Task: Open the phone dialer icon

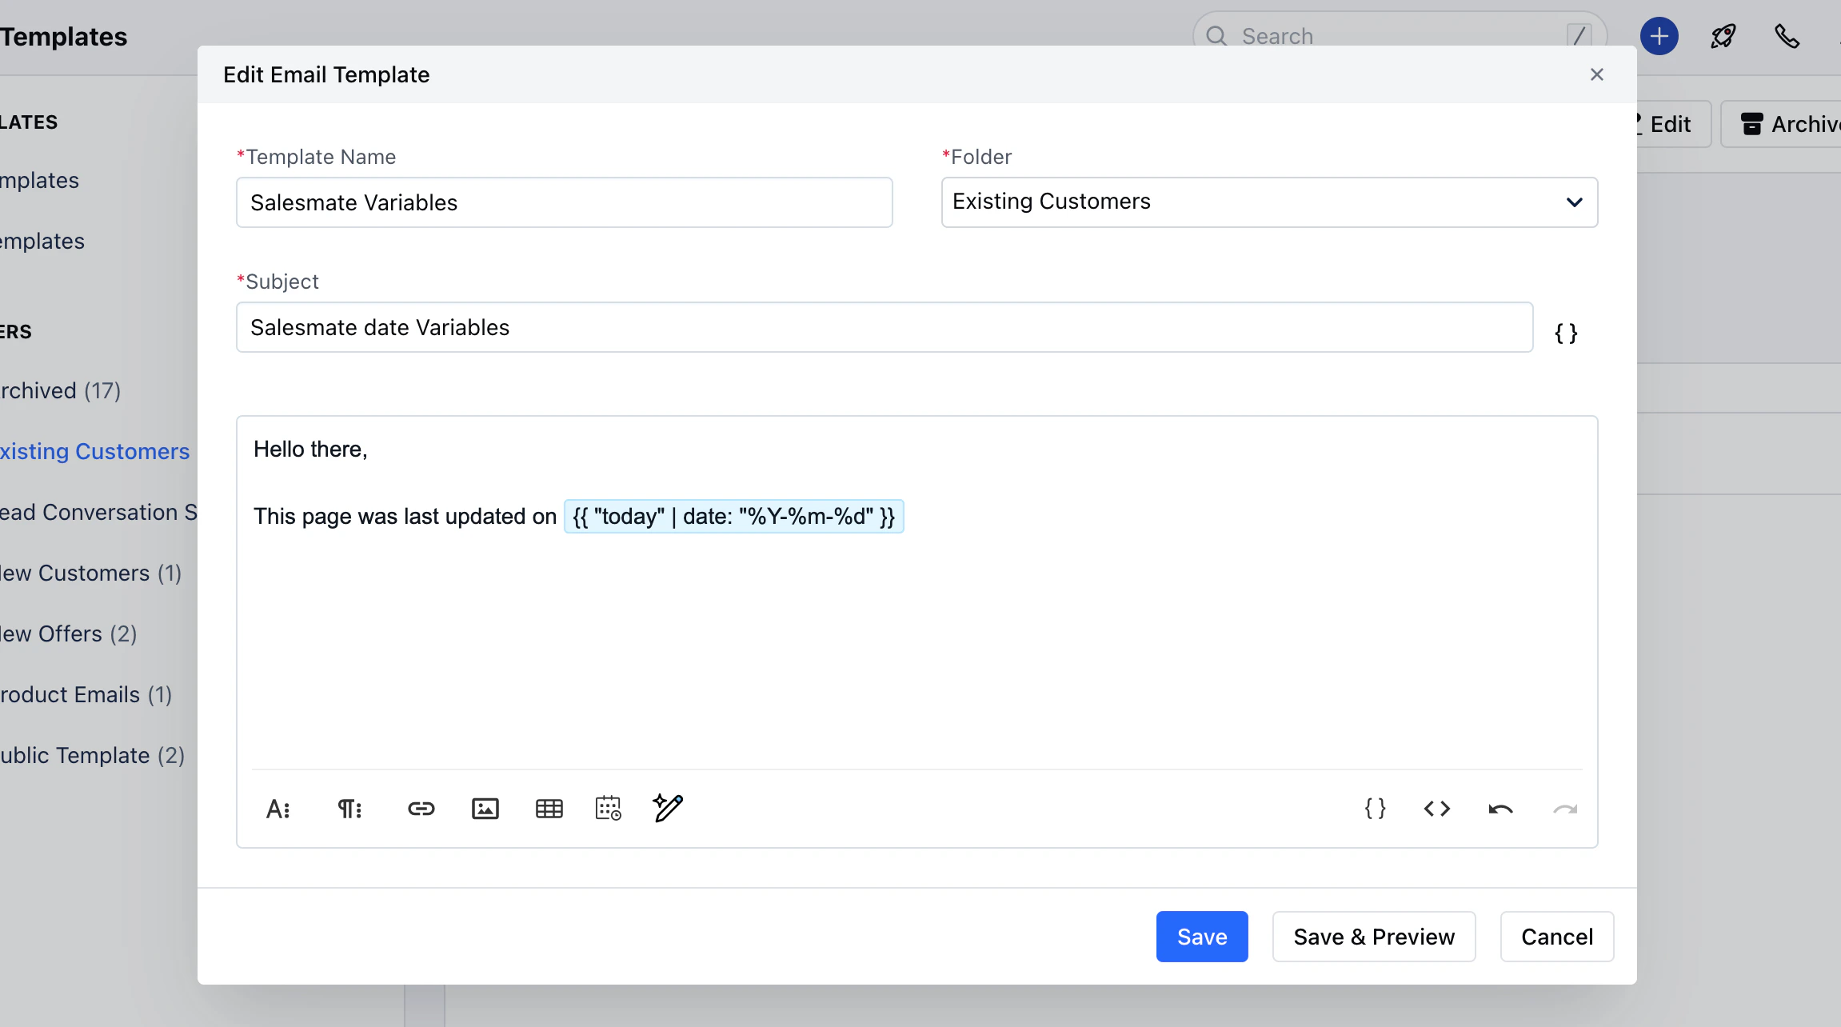Action: (1787, 36)
